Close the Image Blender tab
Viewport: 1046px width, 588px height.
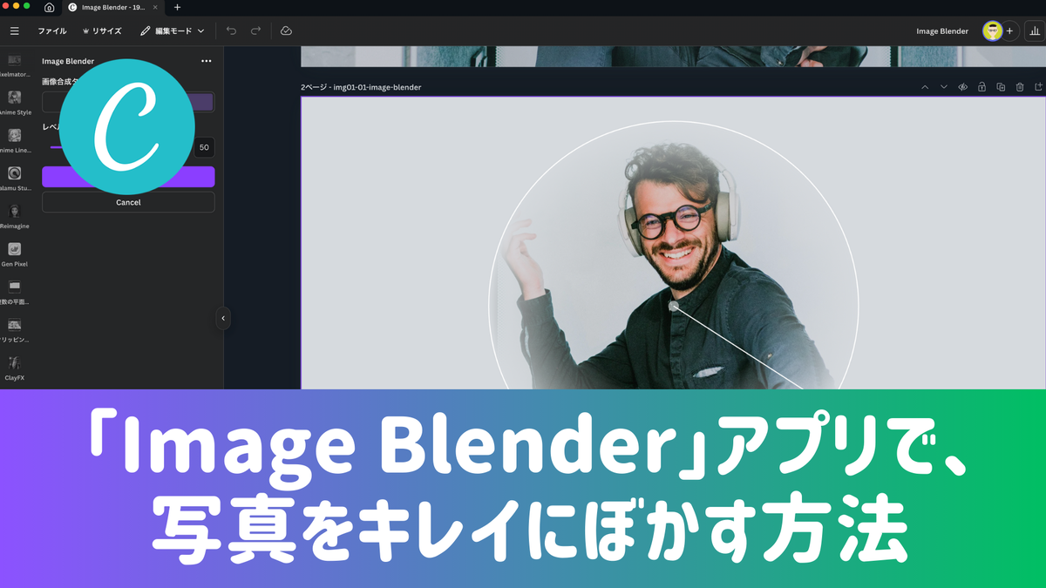pyautogui.click(x=155, y=7)
